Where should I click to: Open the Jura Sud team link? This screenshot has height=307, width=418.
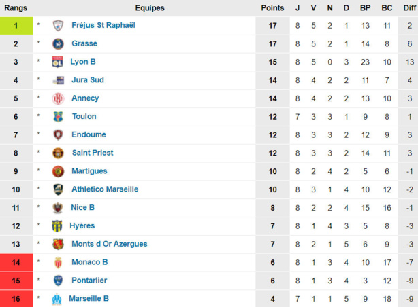click(88, 80)
